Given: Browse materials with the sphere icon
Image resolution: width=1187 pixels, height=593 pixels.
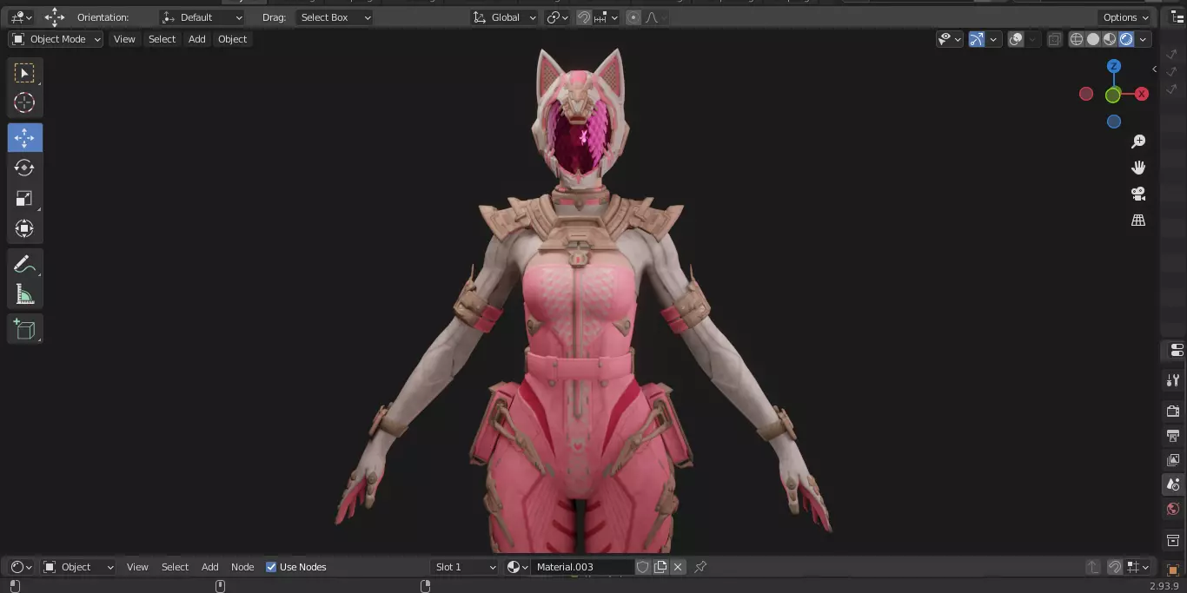Looking at the screenshot, I should click(518, 567).
